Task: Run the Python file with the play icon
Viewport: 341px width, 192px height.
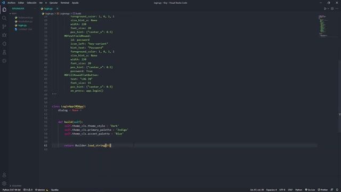Action: click(x=325, y=9)
